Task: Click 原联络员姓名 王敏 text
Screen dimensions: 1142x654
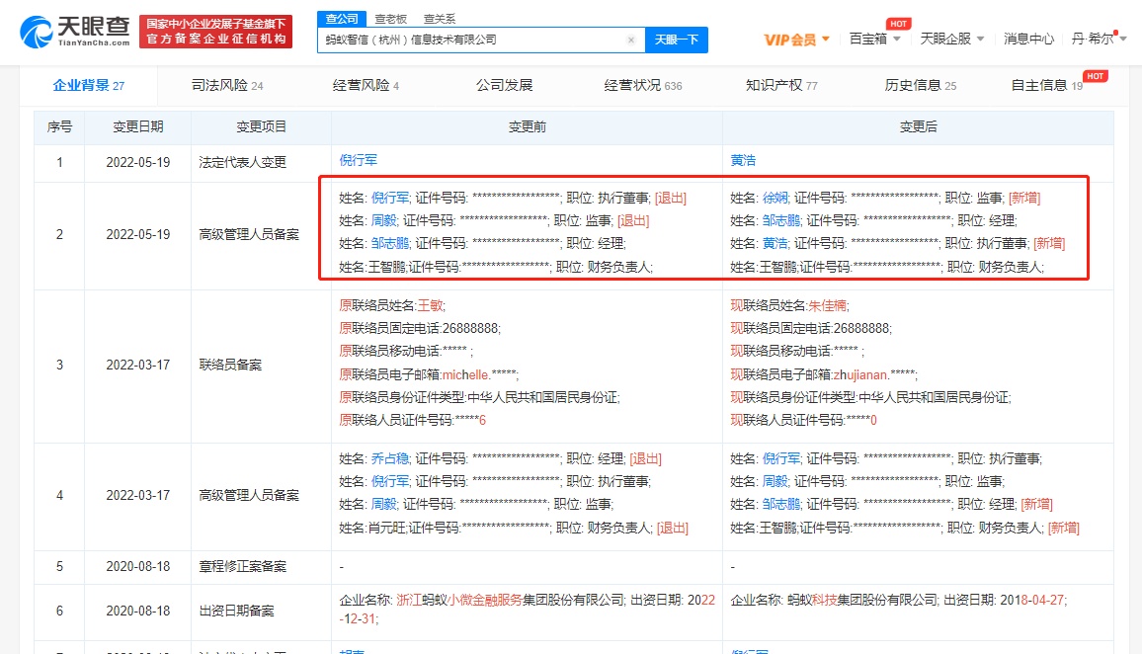Action: coord(392,306)
